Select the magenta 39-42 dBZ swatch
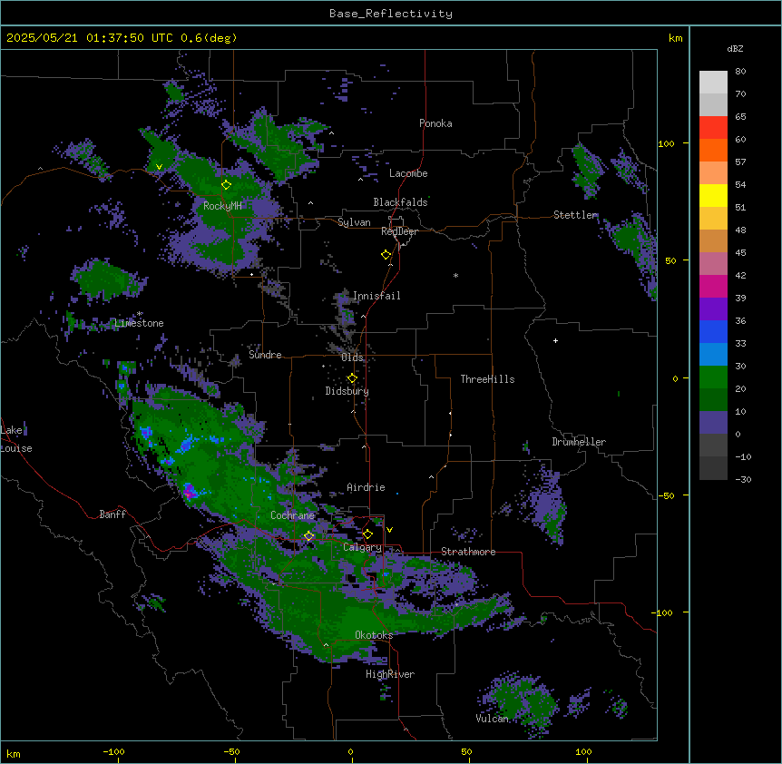Image resolution: width=782 pixels, height=764 pixels. click(713, 286)
